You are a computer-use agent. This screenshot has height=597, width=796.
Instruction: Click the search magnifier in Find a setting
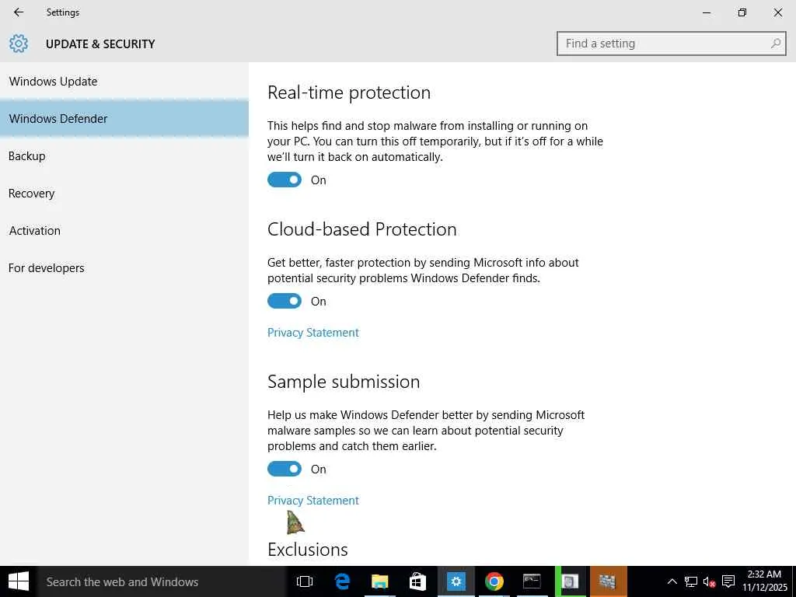(775, 44)
